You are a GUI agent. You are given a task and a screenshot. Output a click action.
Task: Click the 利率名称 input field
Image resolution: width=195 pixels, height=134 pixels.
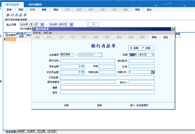click(107, 72)
